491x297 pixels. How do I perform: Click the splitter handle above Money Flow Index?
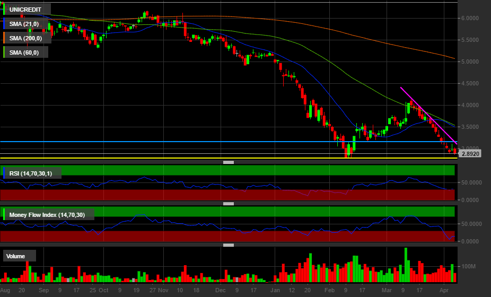click(x=228, y=204)
